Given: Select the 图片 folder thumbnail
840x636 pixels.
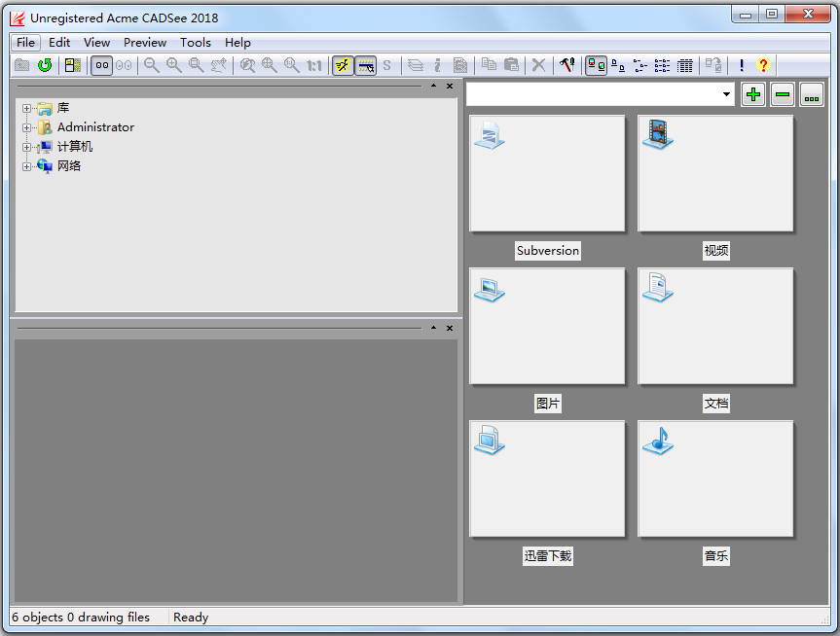Looking at the screenshot, I should tap(547, 327).
